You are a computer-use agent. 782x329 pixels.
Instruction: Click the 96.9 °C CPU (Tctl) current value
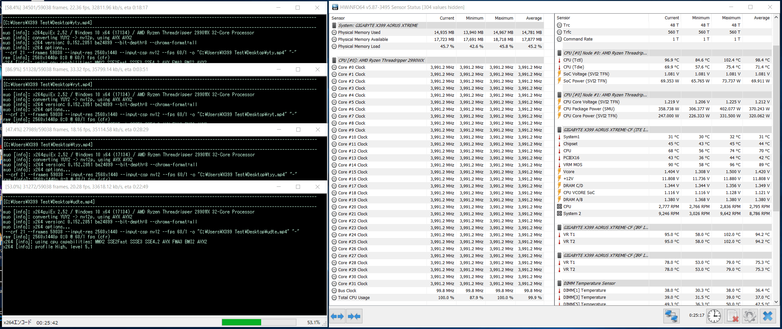(x=672, y=60)
